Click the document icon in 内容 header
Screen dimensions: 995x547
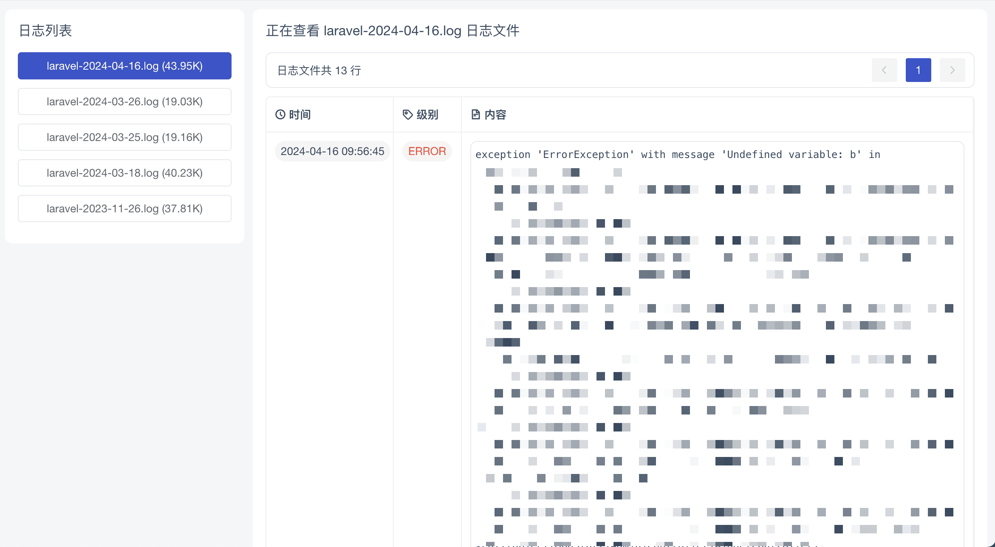476,114
